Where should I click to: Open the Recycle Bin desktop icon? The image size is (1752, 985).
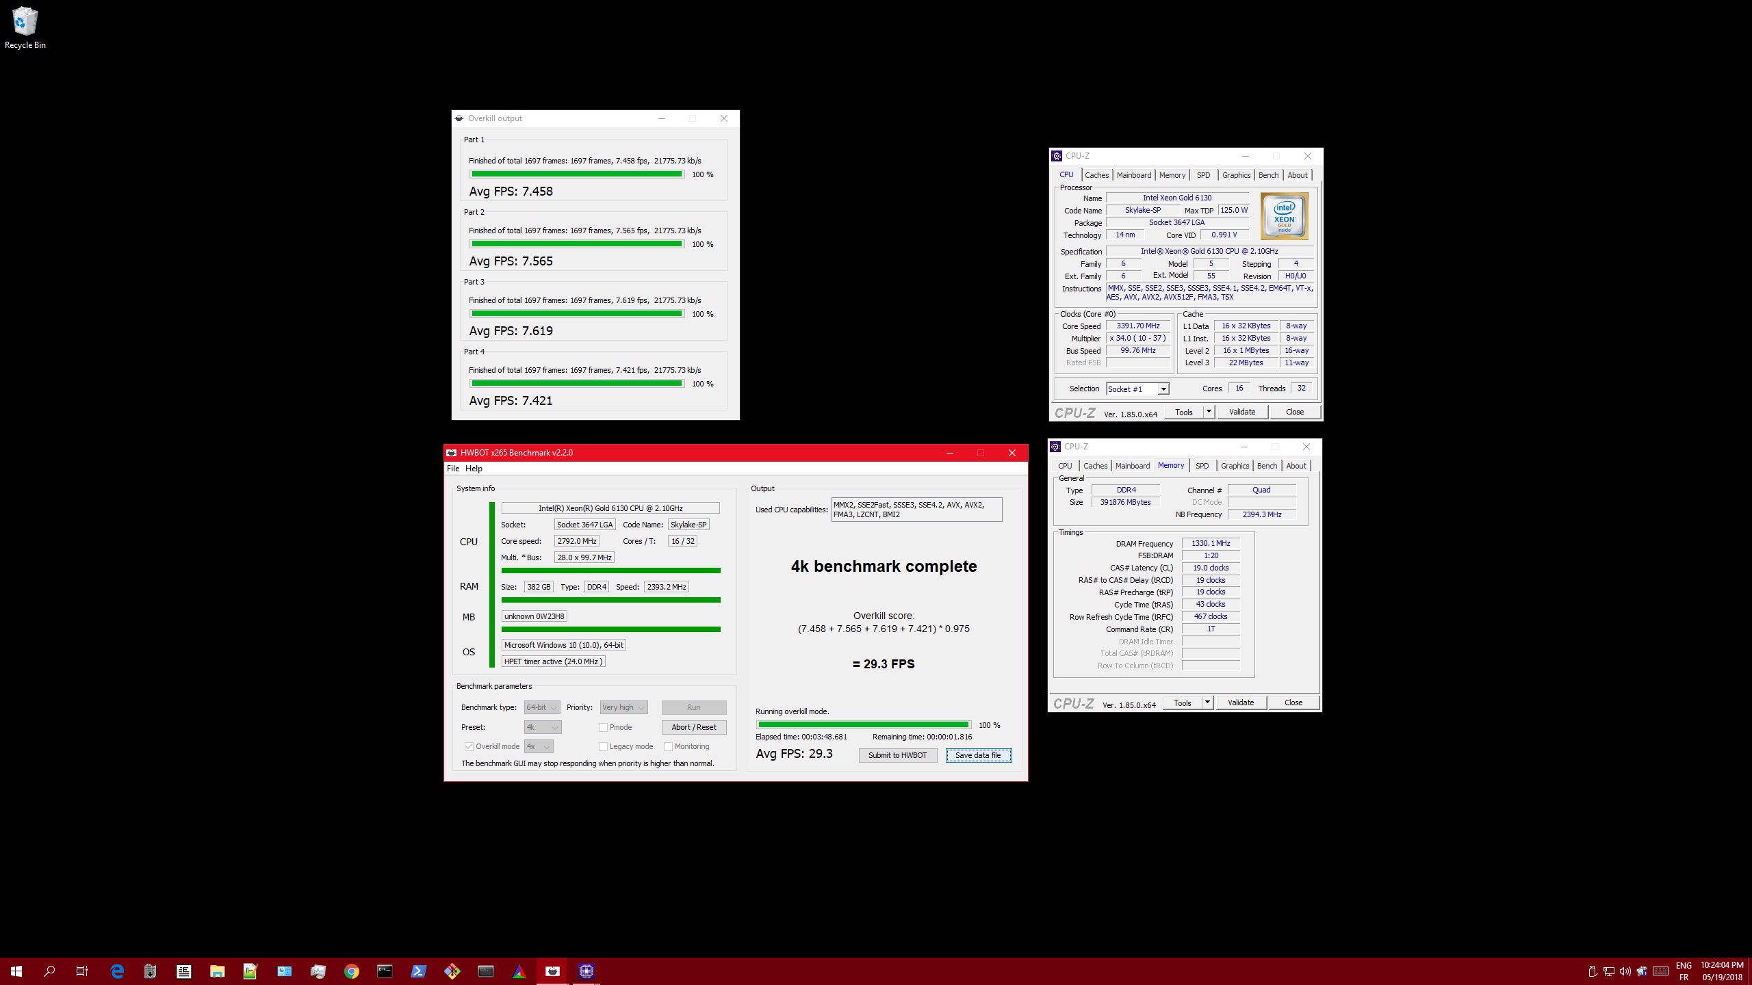25,28
